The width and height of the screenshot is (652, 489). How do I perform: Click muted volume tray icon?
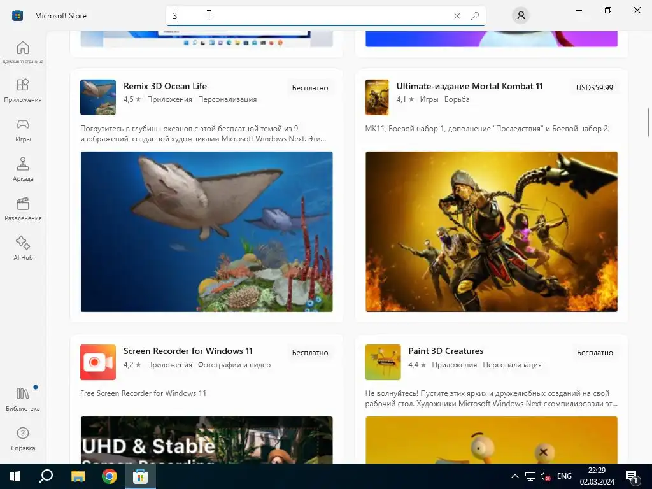[x=545, y=476]
